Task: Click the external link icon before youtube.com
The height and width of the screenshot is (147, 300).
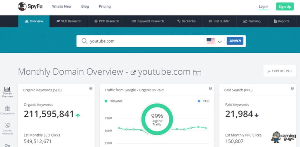Action: point(133,73)
